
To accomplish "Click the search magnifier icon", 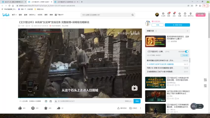I will (133, 15).
